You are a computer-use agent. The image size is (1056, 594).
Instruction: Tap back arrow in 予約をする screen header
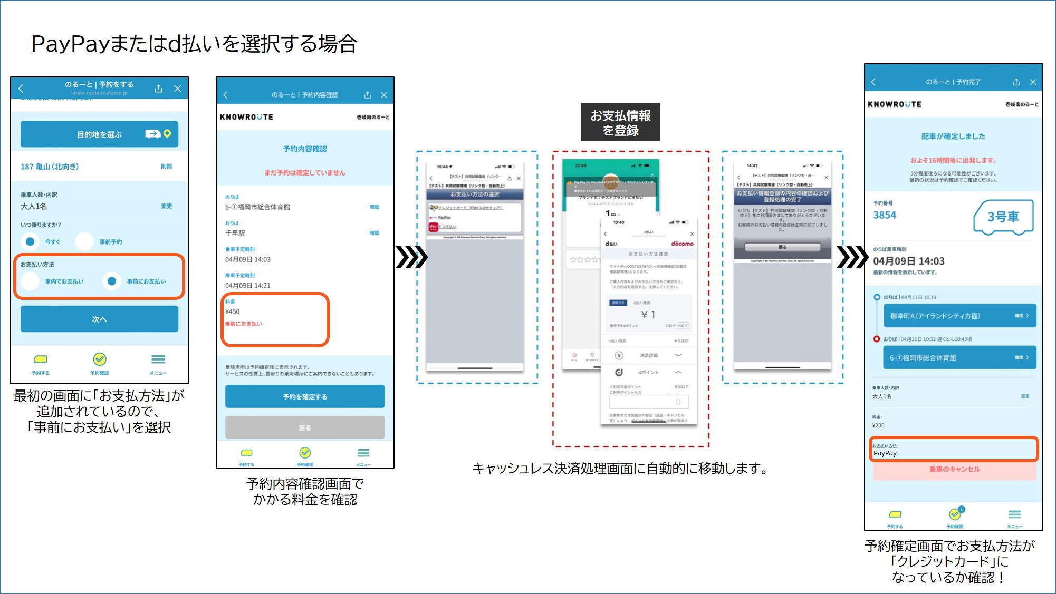click(21, 89)
